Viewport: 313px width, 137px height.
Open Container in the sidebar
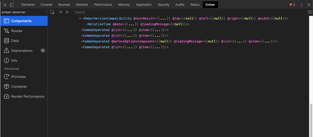24,86
